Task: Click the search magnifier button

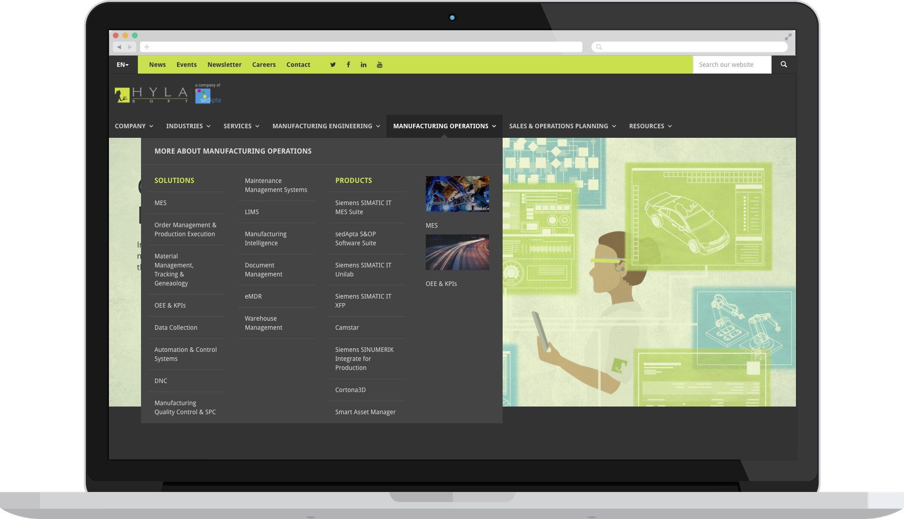Action: point(783,65)
